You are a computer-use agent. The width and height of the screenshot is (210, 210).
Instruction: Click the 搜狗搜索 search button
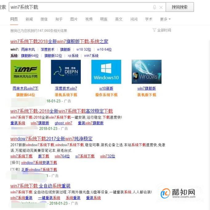180,7
